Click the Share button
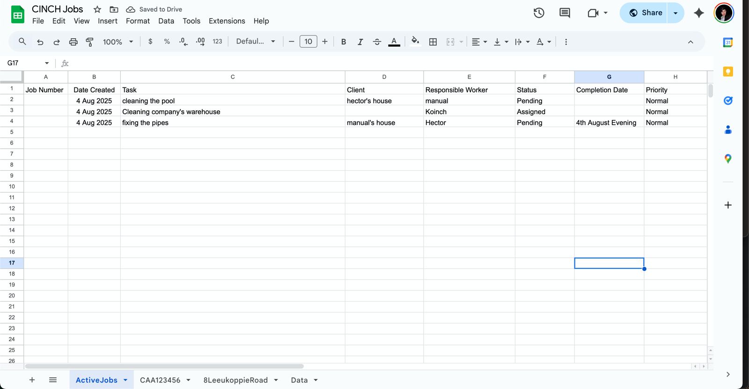Viewport: 749px width, 389px height. (x=645, y=13)
